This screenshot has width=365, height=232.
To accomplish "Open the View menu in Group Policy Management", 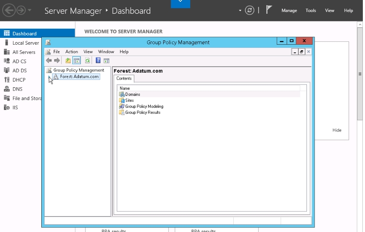I will 88,52.
